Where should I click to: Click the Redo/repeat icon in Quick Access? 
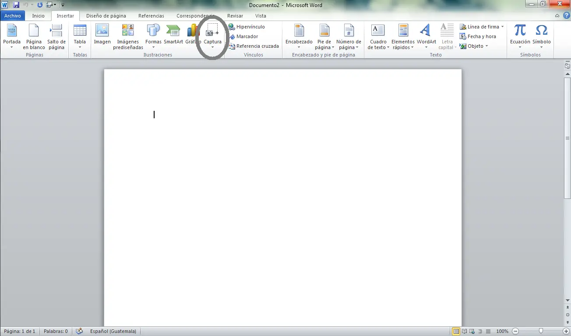pyautogui.click(x=40, y=5)
